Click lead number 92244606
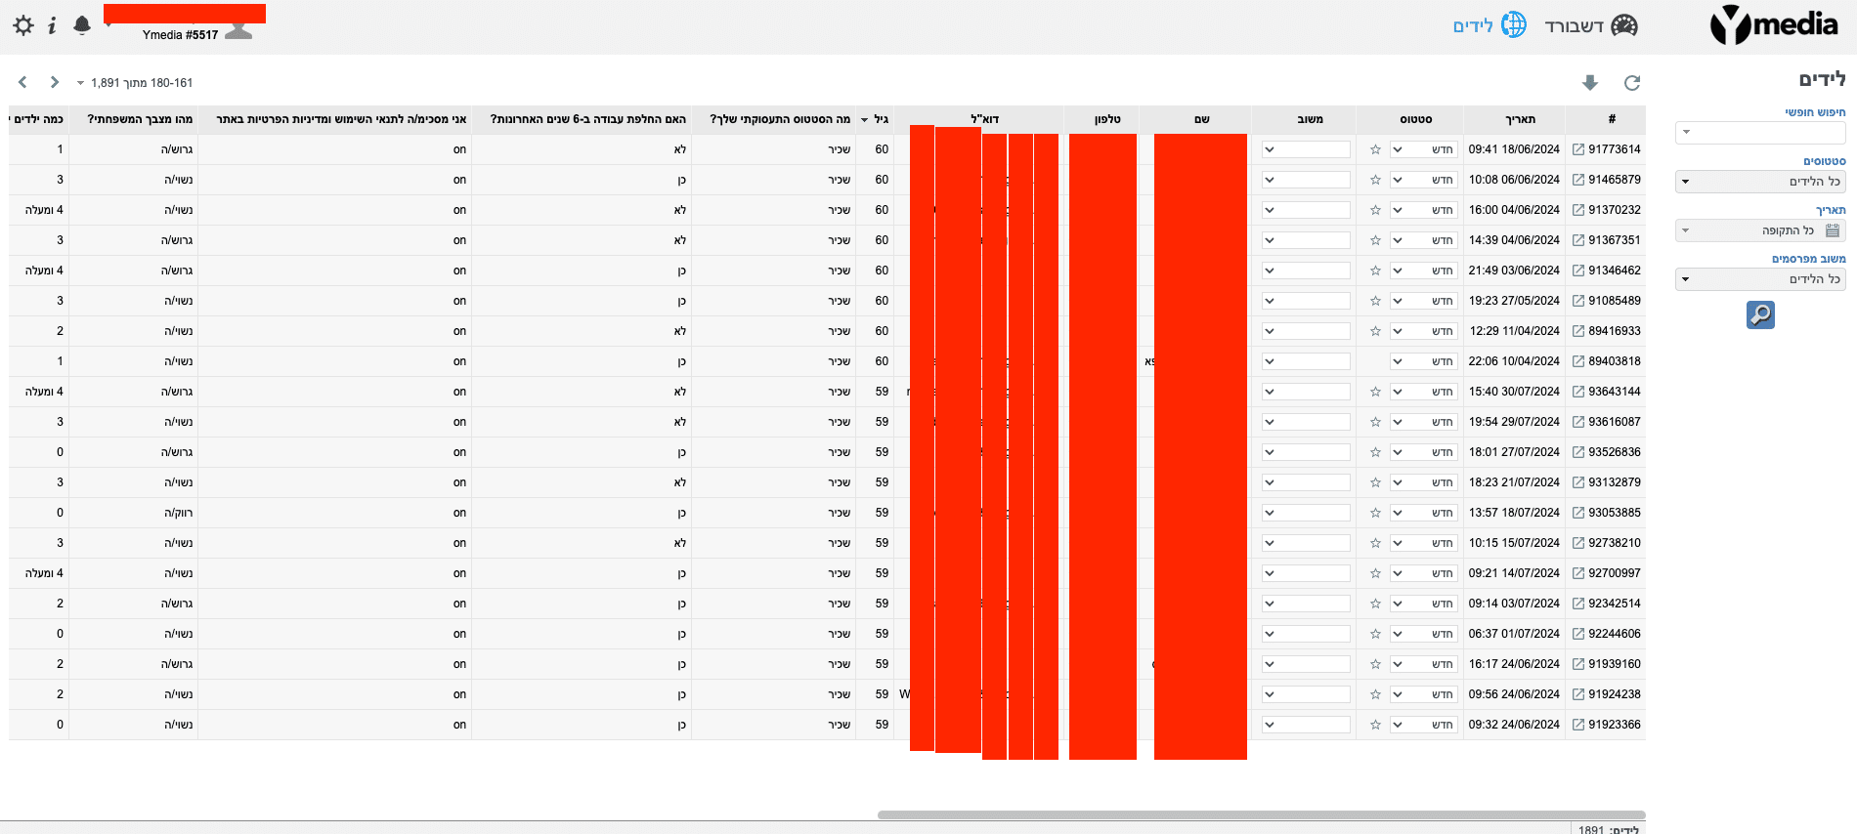The width and height of the screenshot is (1857, 834). tap(1615, 634)
